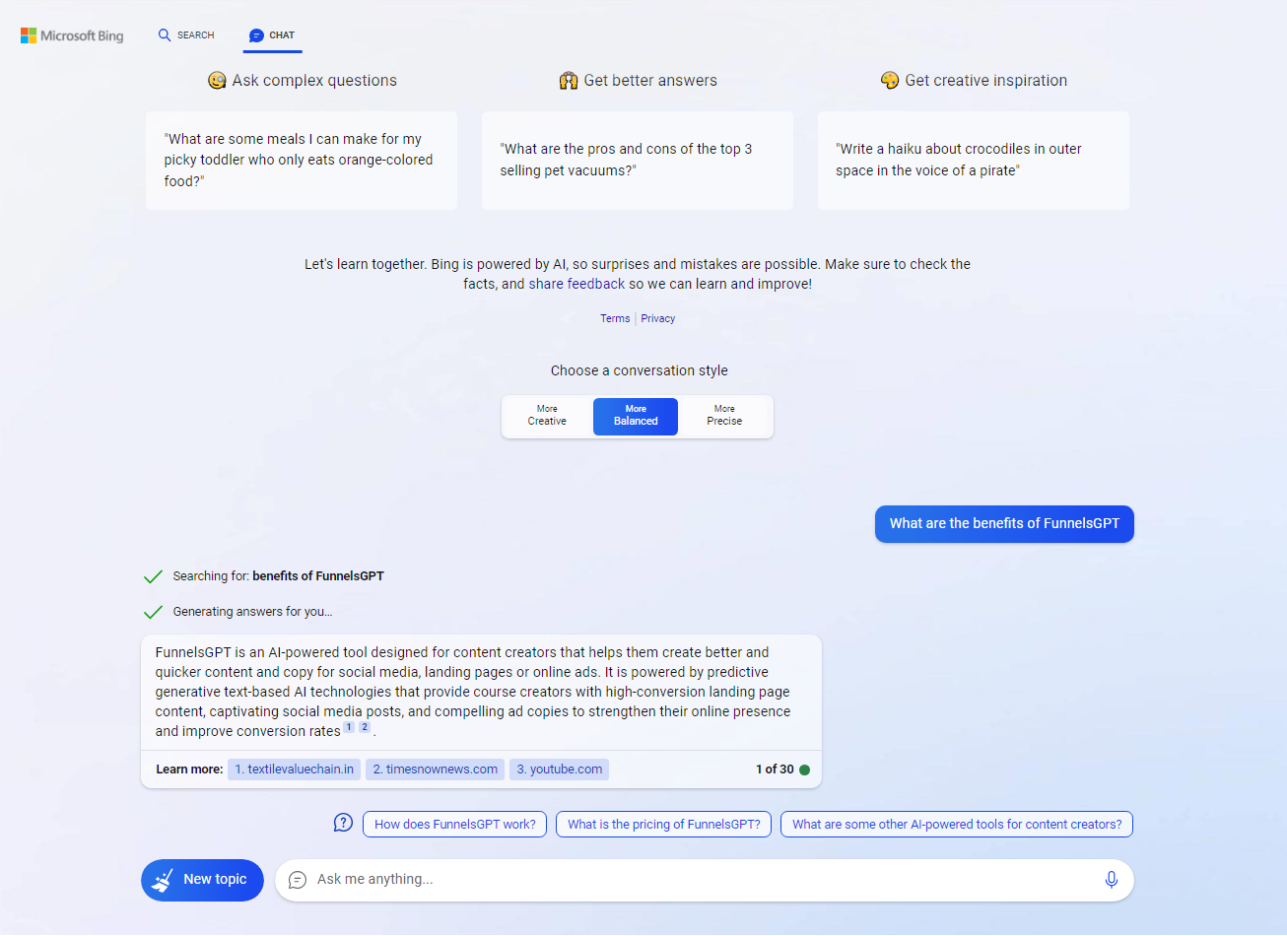The height and width of the screenshot is (936, 1287).
Task: Open citation superscript 1
Action: point(349,727)
